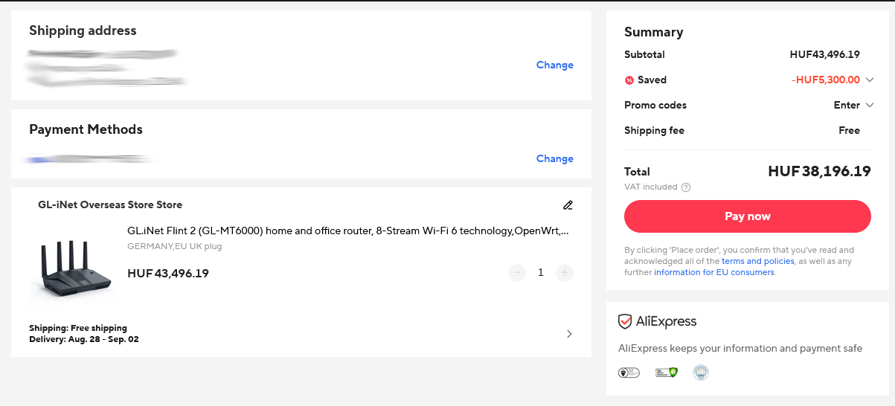Open the GL-iNet Overseas Store Store link
The width and height of the screenshot is (895, 406).
click(110, 204)
